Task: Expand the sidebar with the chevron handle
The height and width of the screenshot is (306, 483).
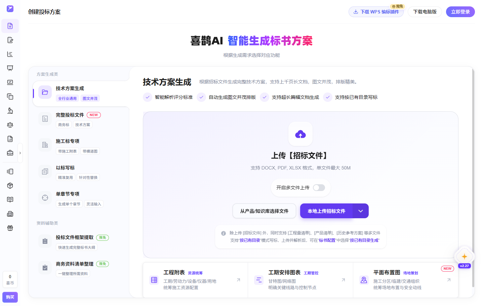Action: [20, 153]
